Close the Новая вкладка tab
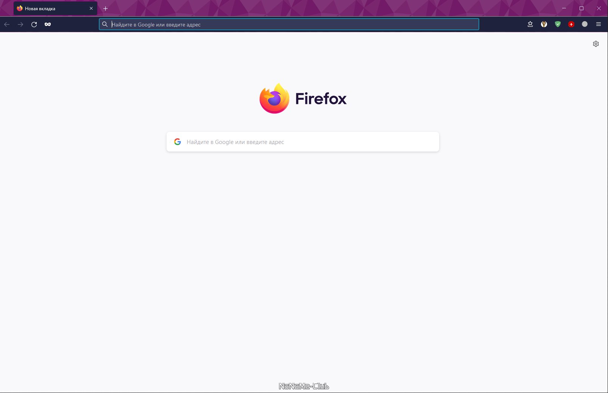 coord(91,8)
